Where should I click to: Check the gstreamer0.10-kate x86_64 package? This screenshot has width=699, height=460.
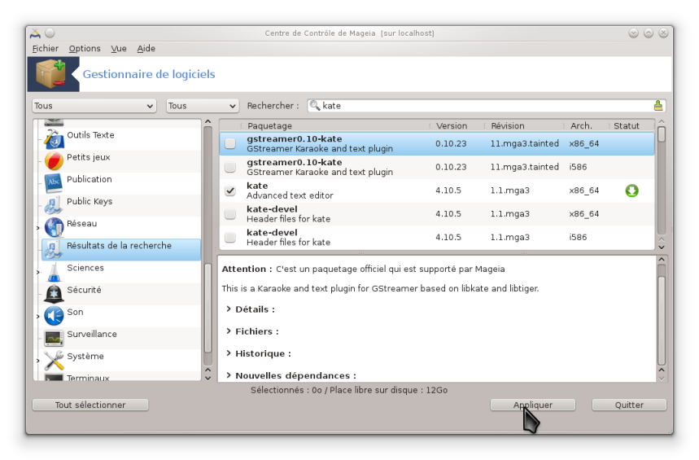pos(230,143)
